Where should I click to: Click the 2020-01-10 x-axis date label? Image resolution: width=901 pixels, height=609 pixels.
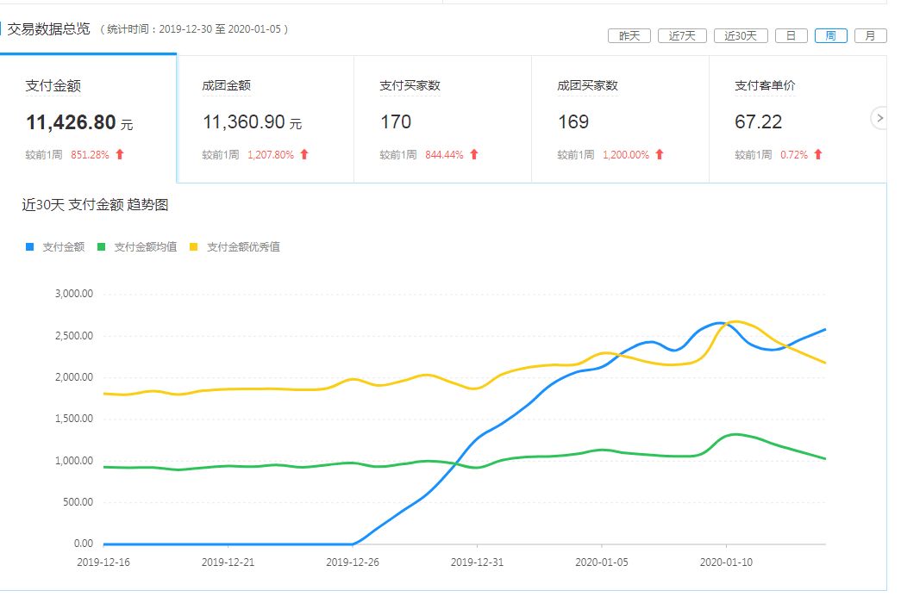click(x=726, y=562)
